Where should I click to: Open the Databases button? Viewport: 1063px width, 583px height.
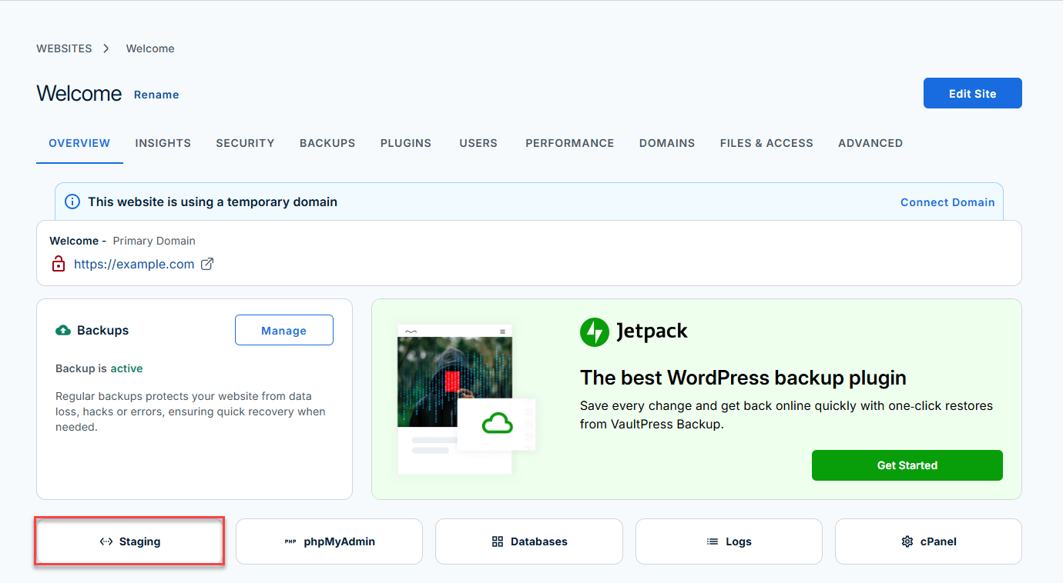tap(529, 541)
